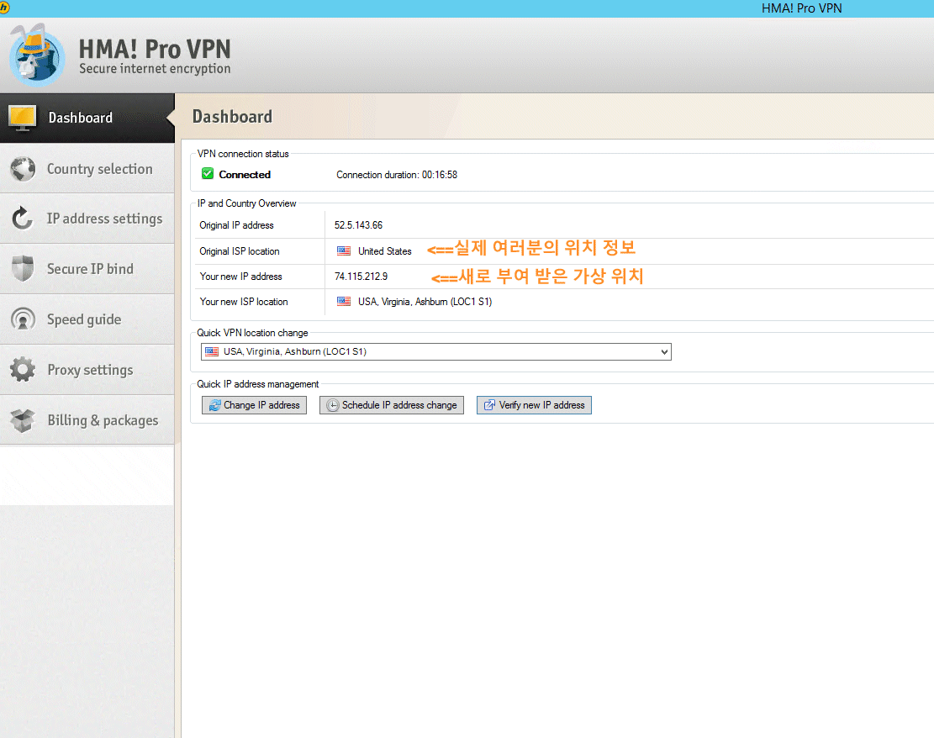Viewport: 934px width, 738px height.
Task: Click the Country selection globe icon
Action: 23,169
